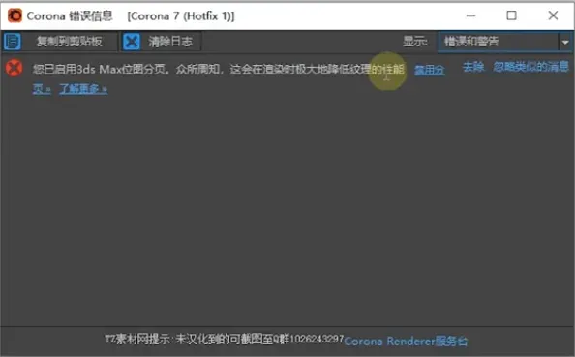Open the Corona Renderer服务台 helpdesk link
The width and height of the screenshot is (575, 357).
(406, 342)
